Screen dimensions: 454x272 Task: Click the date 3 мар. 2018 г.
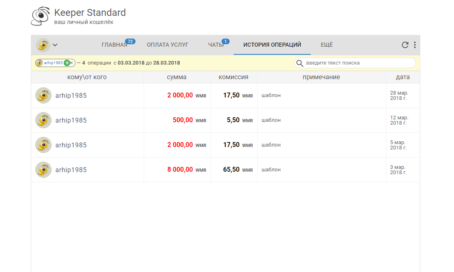click(x=398, y=170)
